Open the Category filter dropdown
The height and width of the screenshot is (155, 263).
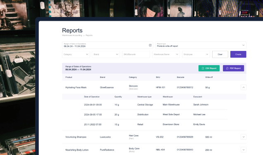click(x=76, y=54)
